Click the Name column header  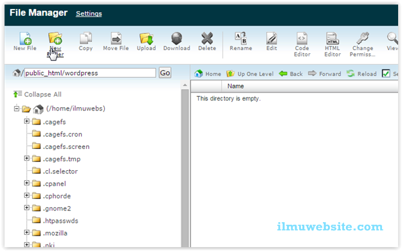235,86
